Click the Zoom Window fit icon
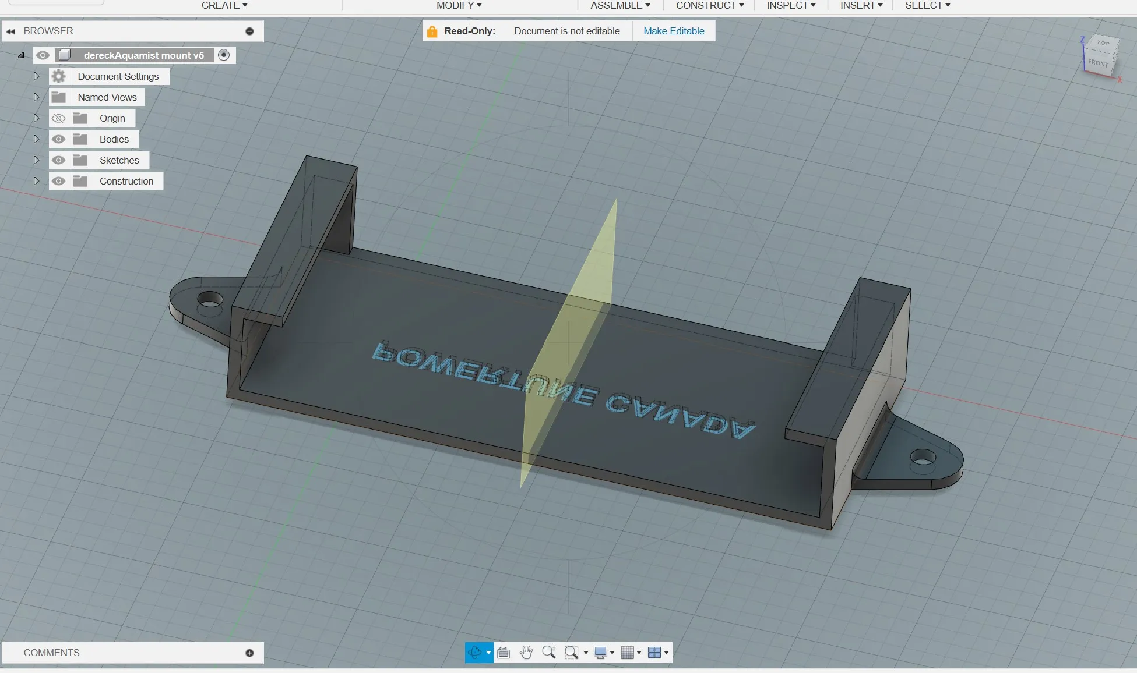The height and width of the screenshot is (673, 1137). tap(572, 653)
